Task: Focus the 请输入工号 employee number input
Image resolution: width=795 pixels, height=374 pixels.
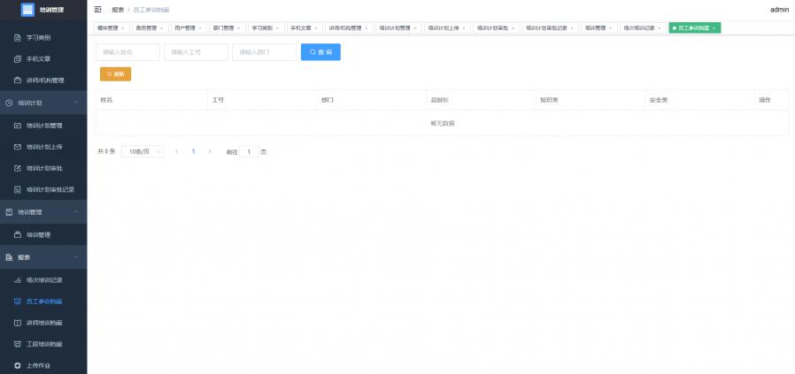Action: pyautogui.click(x=197, y=52)
